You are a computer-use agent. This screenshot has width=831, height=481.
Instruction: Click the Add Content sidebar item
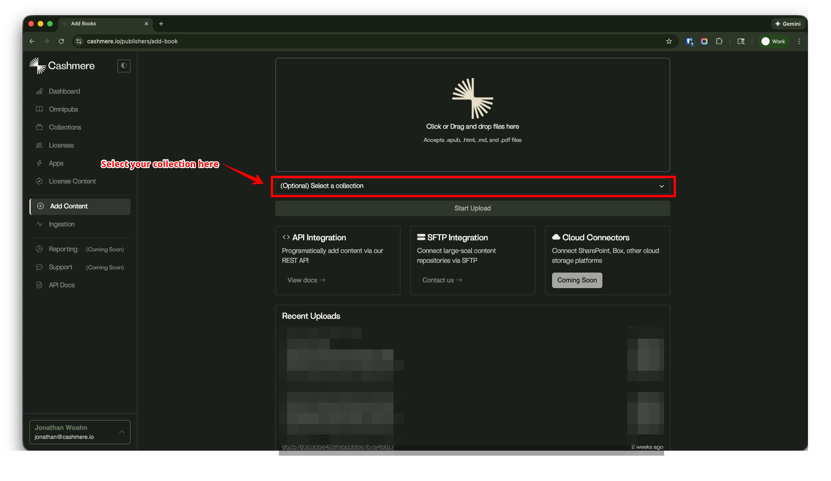(80, 206)
